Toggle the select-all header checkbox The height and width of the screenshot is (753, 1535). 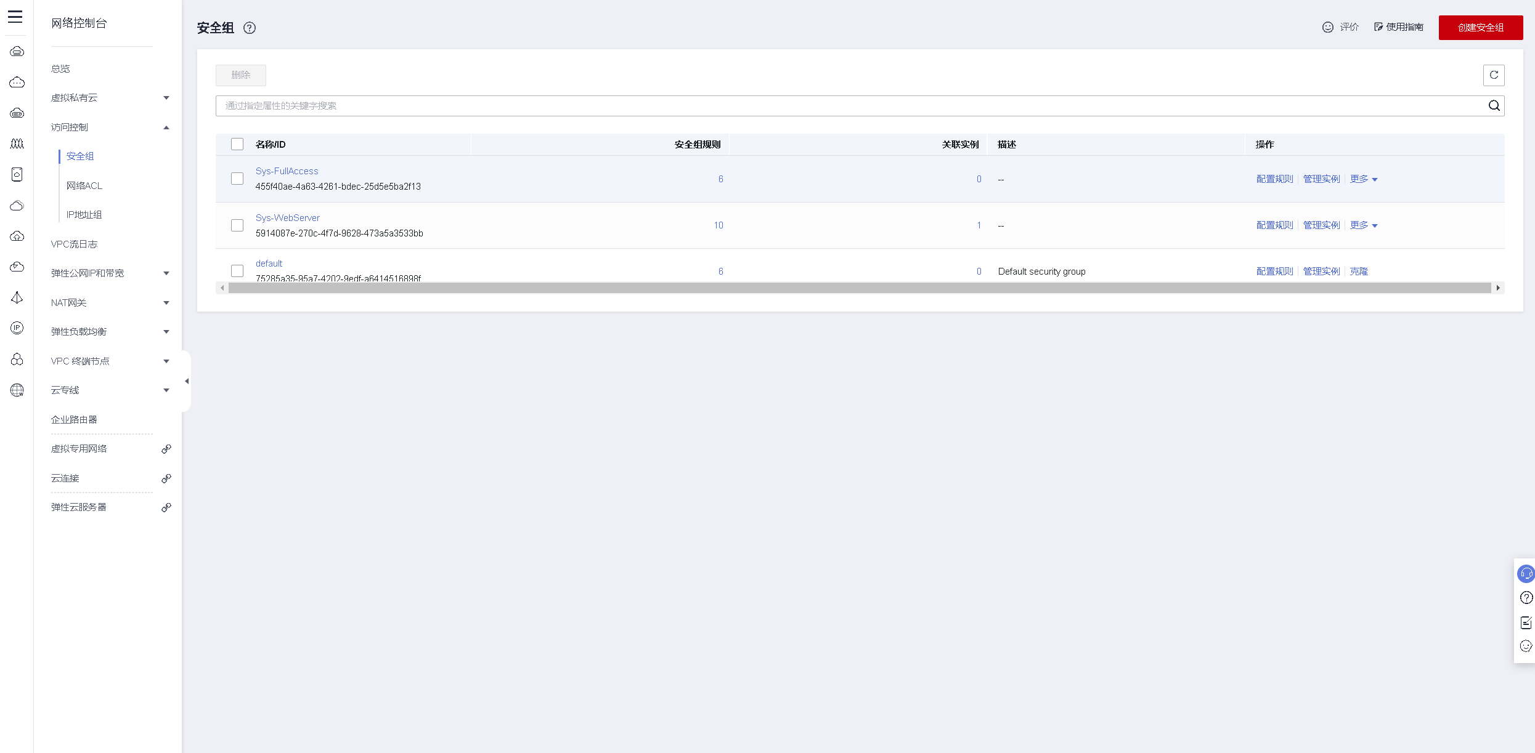(237, 144)
